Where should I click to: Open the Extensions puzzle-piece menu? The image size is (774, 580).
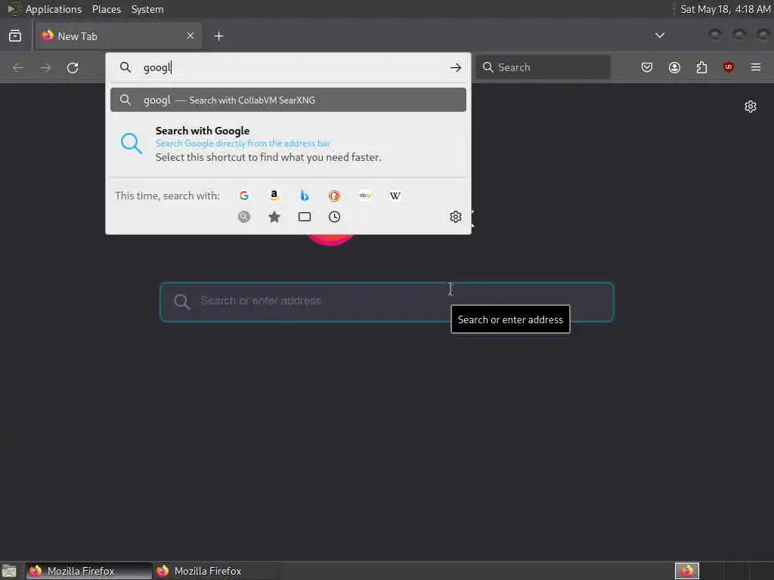click(701, 67)
